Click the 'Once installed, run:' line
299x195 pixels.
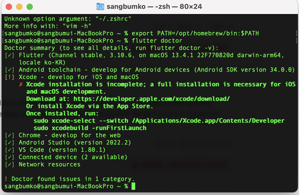click(x=62, y=113)
